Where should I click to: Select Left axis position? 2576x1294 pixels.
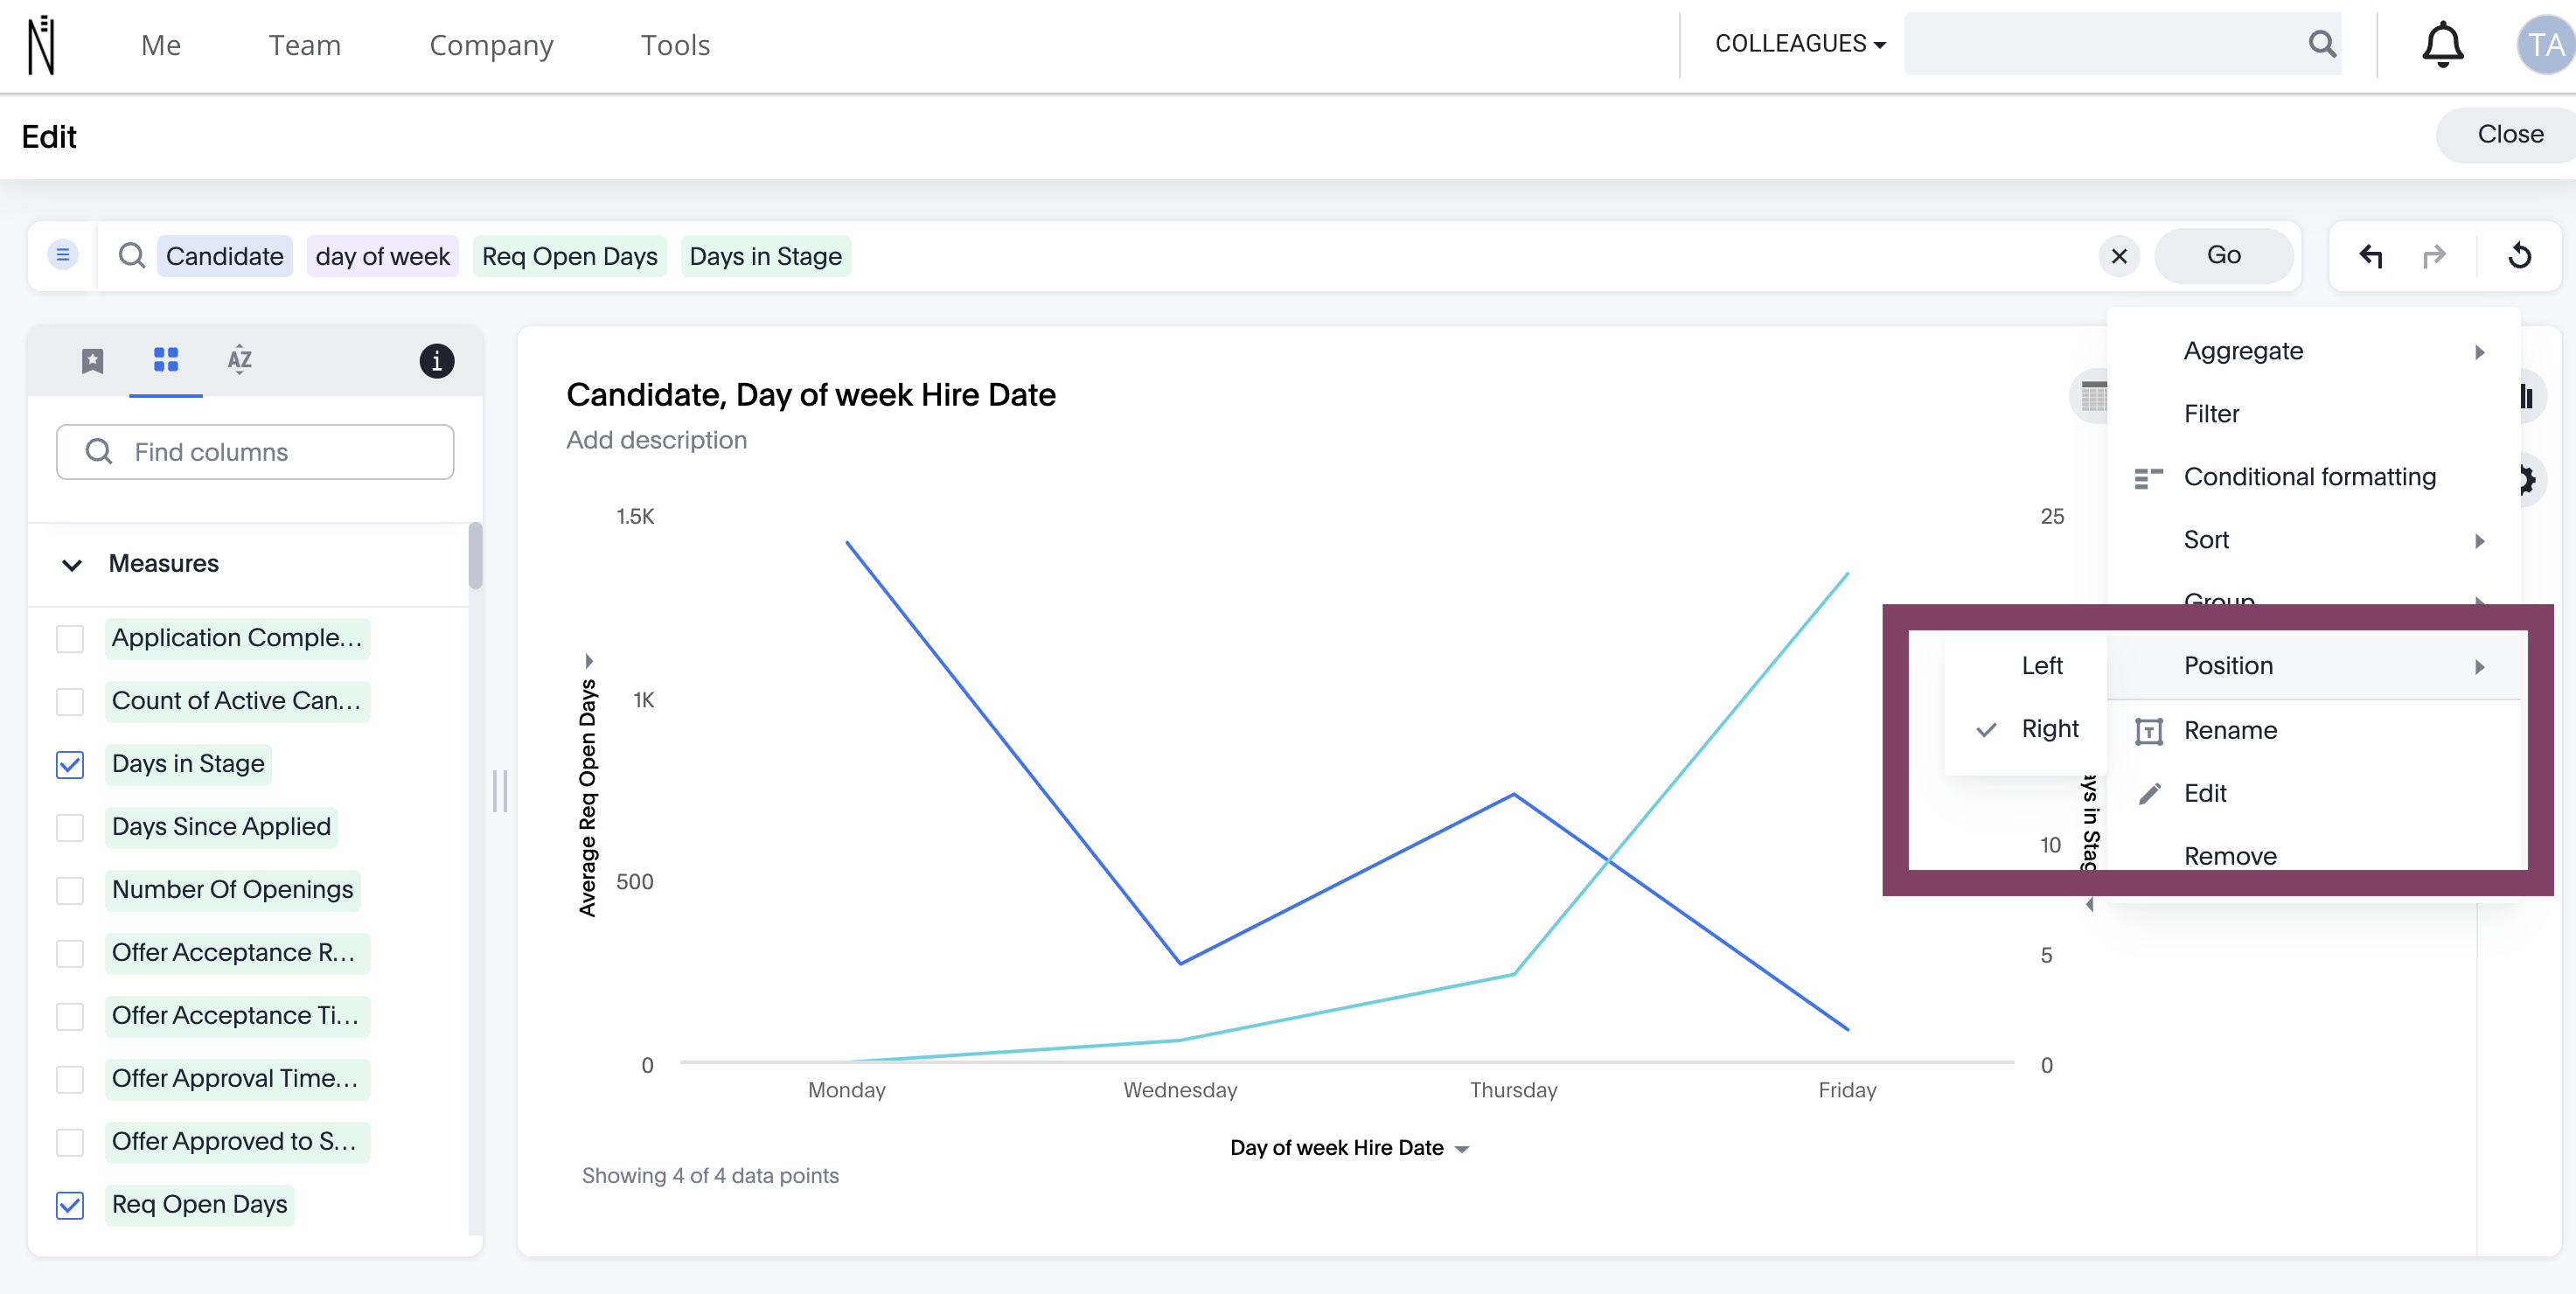pyautogui.click(x=2026, y=666)
